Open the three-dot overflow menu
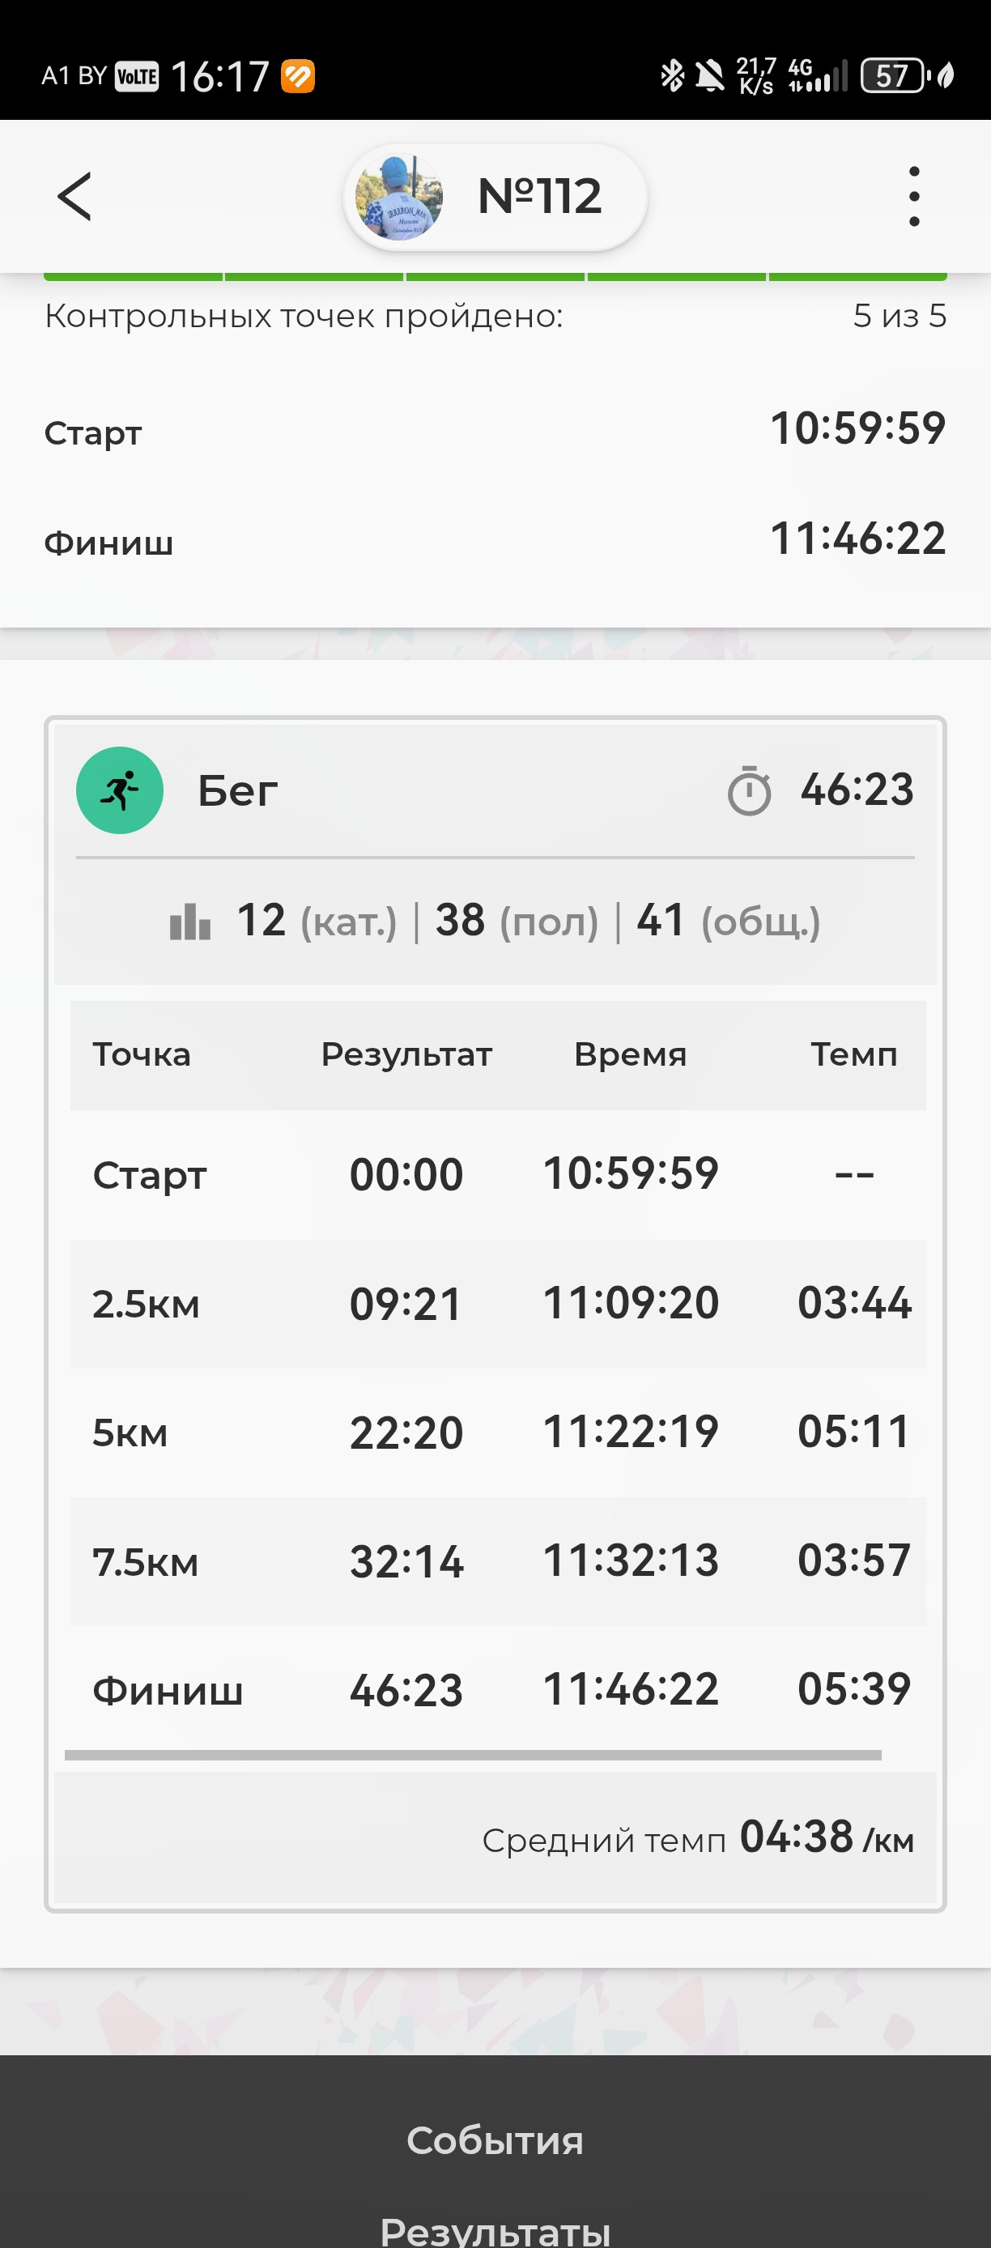Viewport: 991px width, 2248px height. pyautogui.click(x=913, y=196)
